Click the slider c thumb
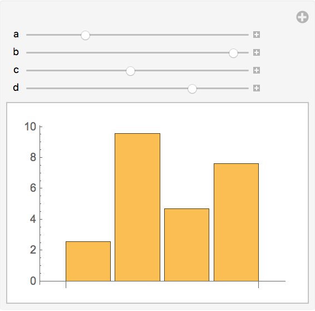The height and width of the screenshot is (311, 315). (130, 71)
